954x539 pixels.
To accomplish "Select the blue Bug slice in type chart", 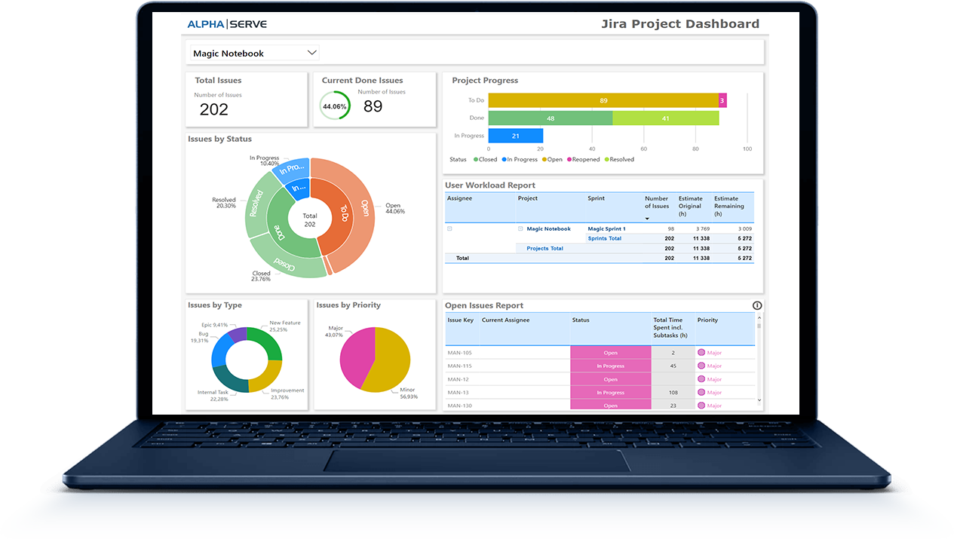I will (x=221, y=350).
